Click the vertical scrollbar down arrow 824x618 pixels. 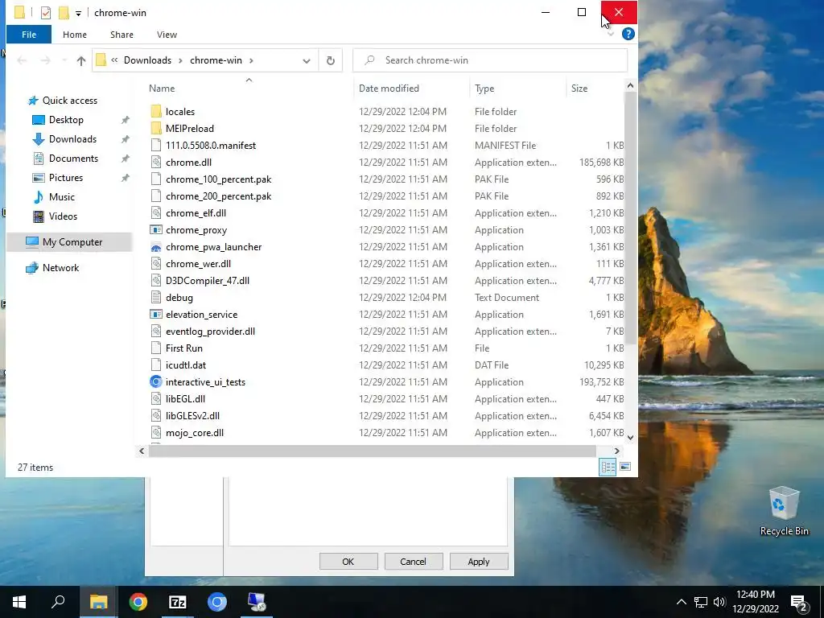(631, 437)
